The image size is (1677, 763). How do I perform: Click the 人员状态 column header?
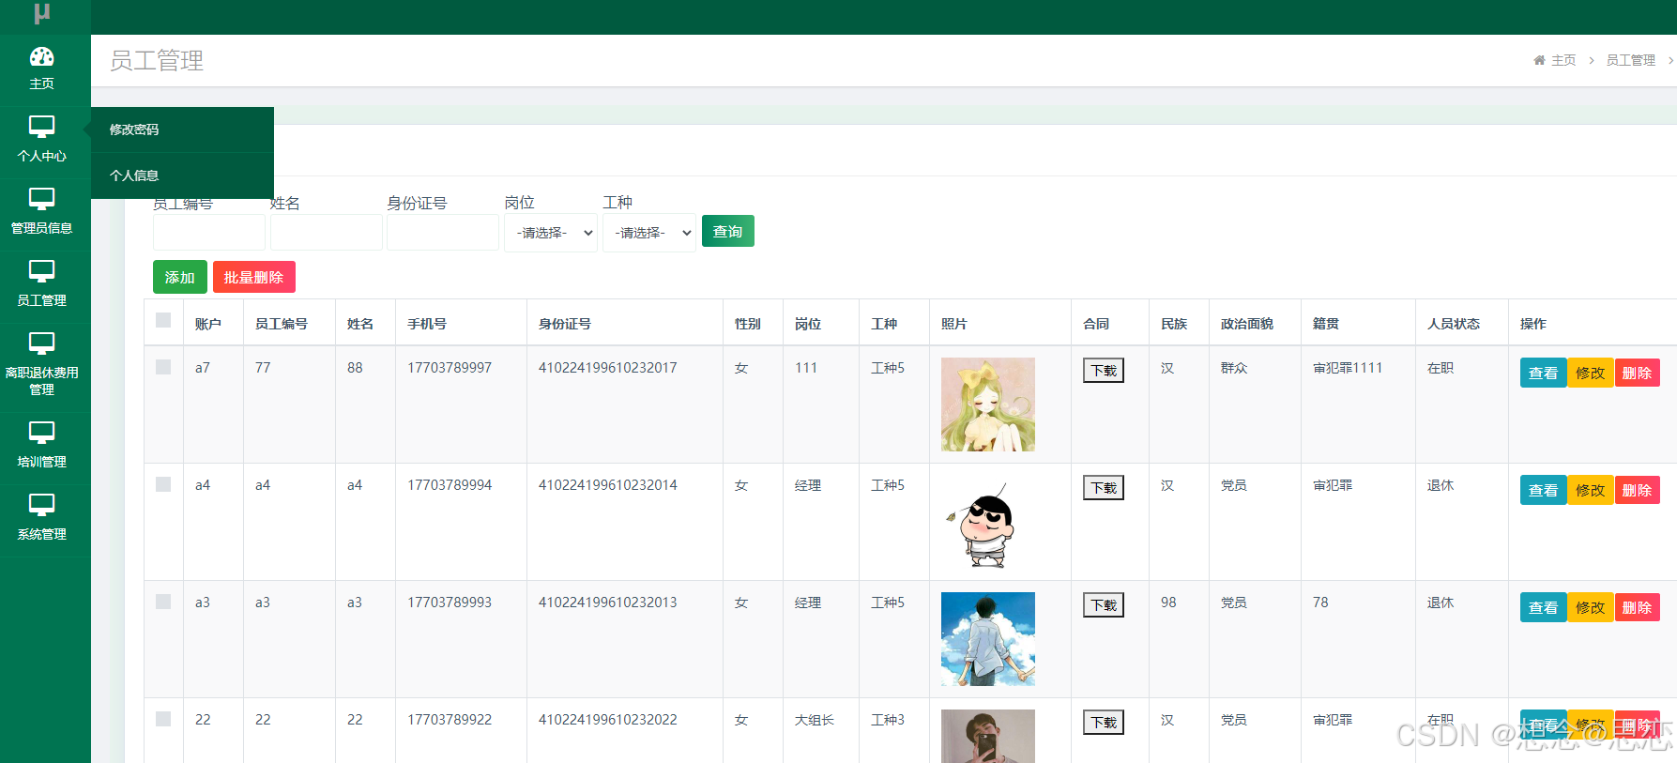click(x=1454, y=324)
